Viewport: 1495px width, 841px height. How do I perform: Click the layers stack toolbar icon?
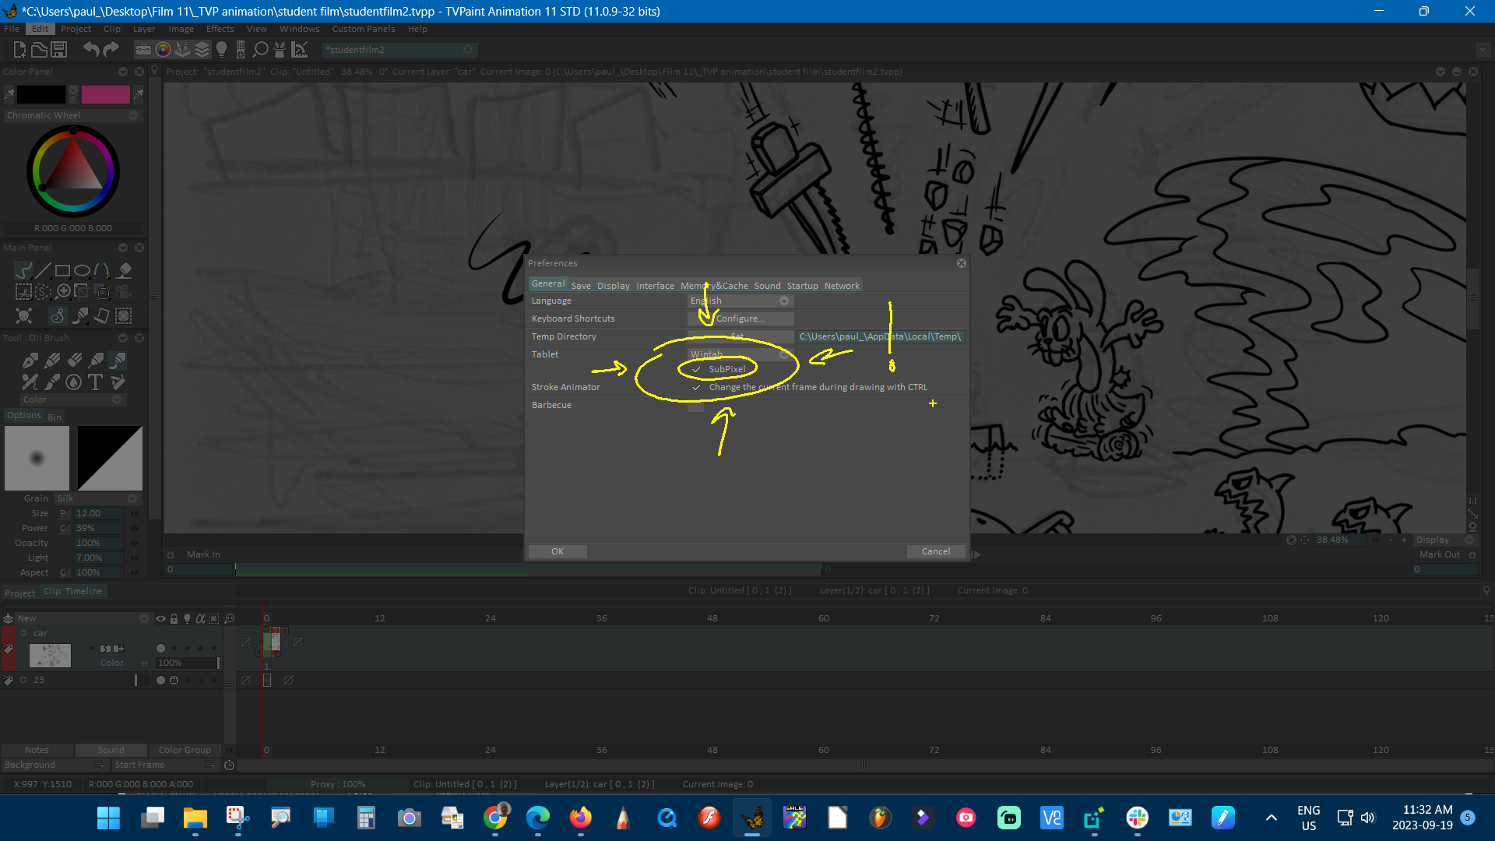[202, 50]
